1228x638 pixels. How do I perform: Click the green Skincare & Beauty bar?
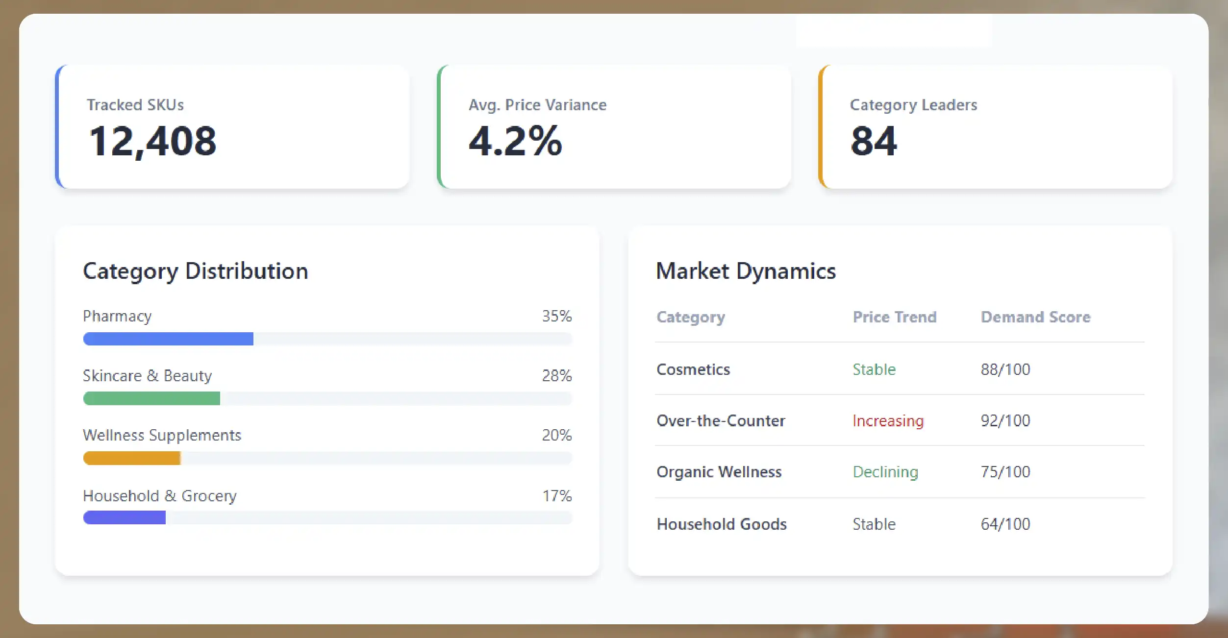pyautogui.click(x=151, y=398)
